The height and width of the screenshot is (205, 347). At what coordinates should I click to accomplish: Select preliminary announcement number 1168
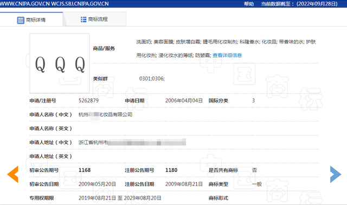85,170
